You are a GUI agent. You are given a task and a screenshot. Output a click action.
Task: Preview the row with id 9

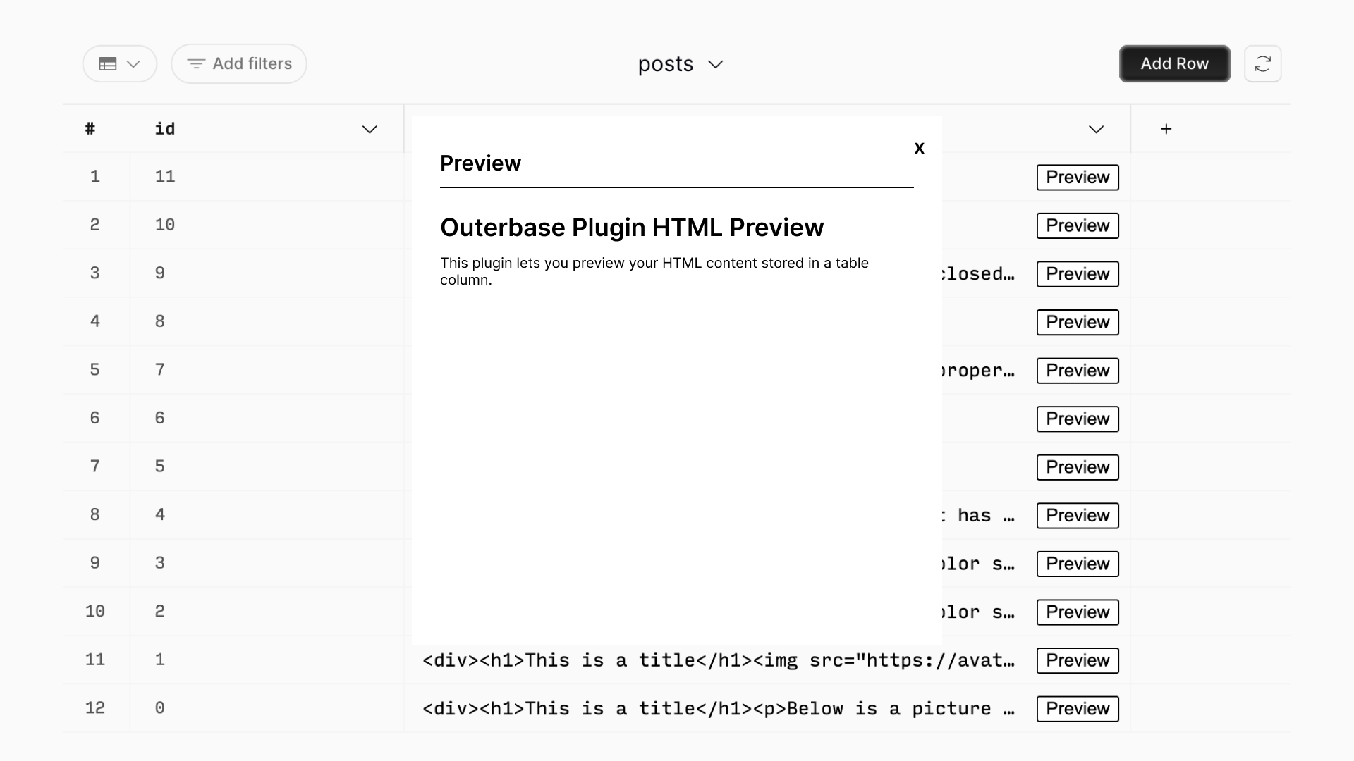click(x=1078, y=274)
